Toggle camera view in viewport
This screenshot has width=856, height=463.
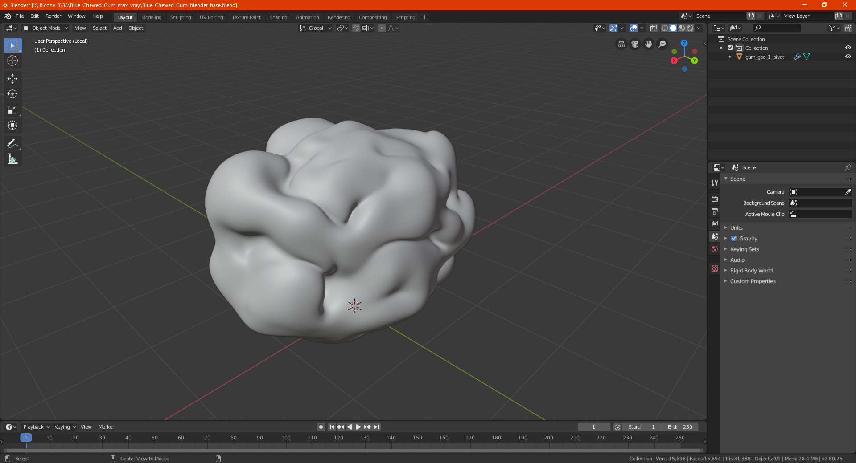coord(635,44)
